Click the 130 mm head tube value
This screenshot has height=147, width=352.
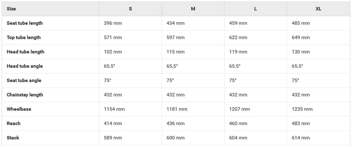(x=301, y=52)
